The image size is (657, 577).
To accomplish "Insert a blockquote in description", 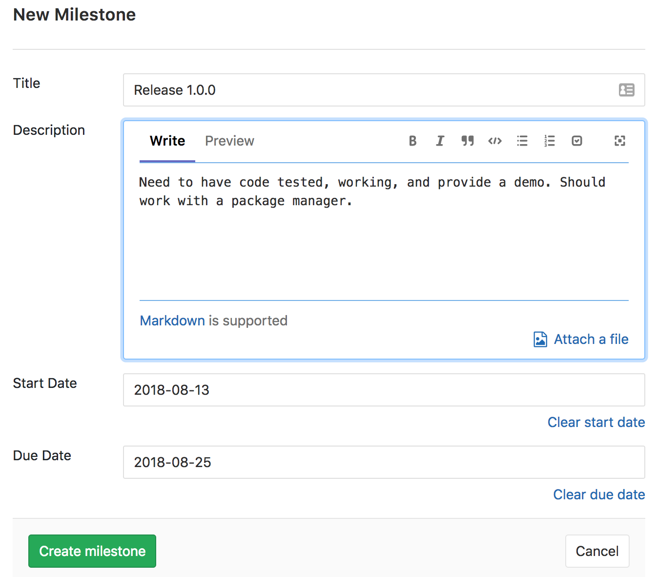I will [x=468, y=141].
